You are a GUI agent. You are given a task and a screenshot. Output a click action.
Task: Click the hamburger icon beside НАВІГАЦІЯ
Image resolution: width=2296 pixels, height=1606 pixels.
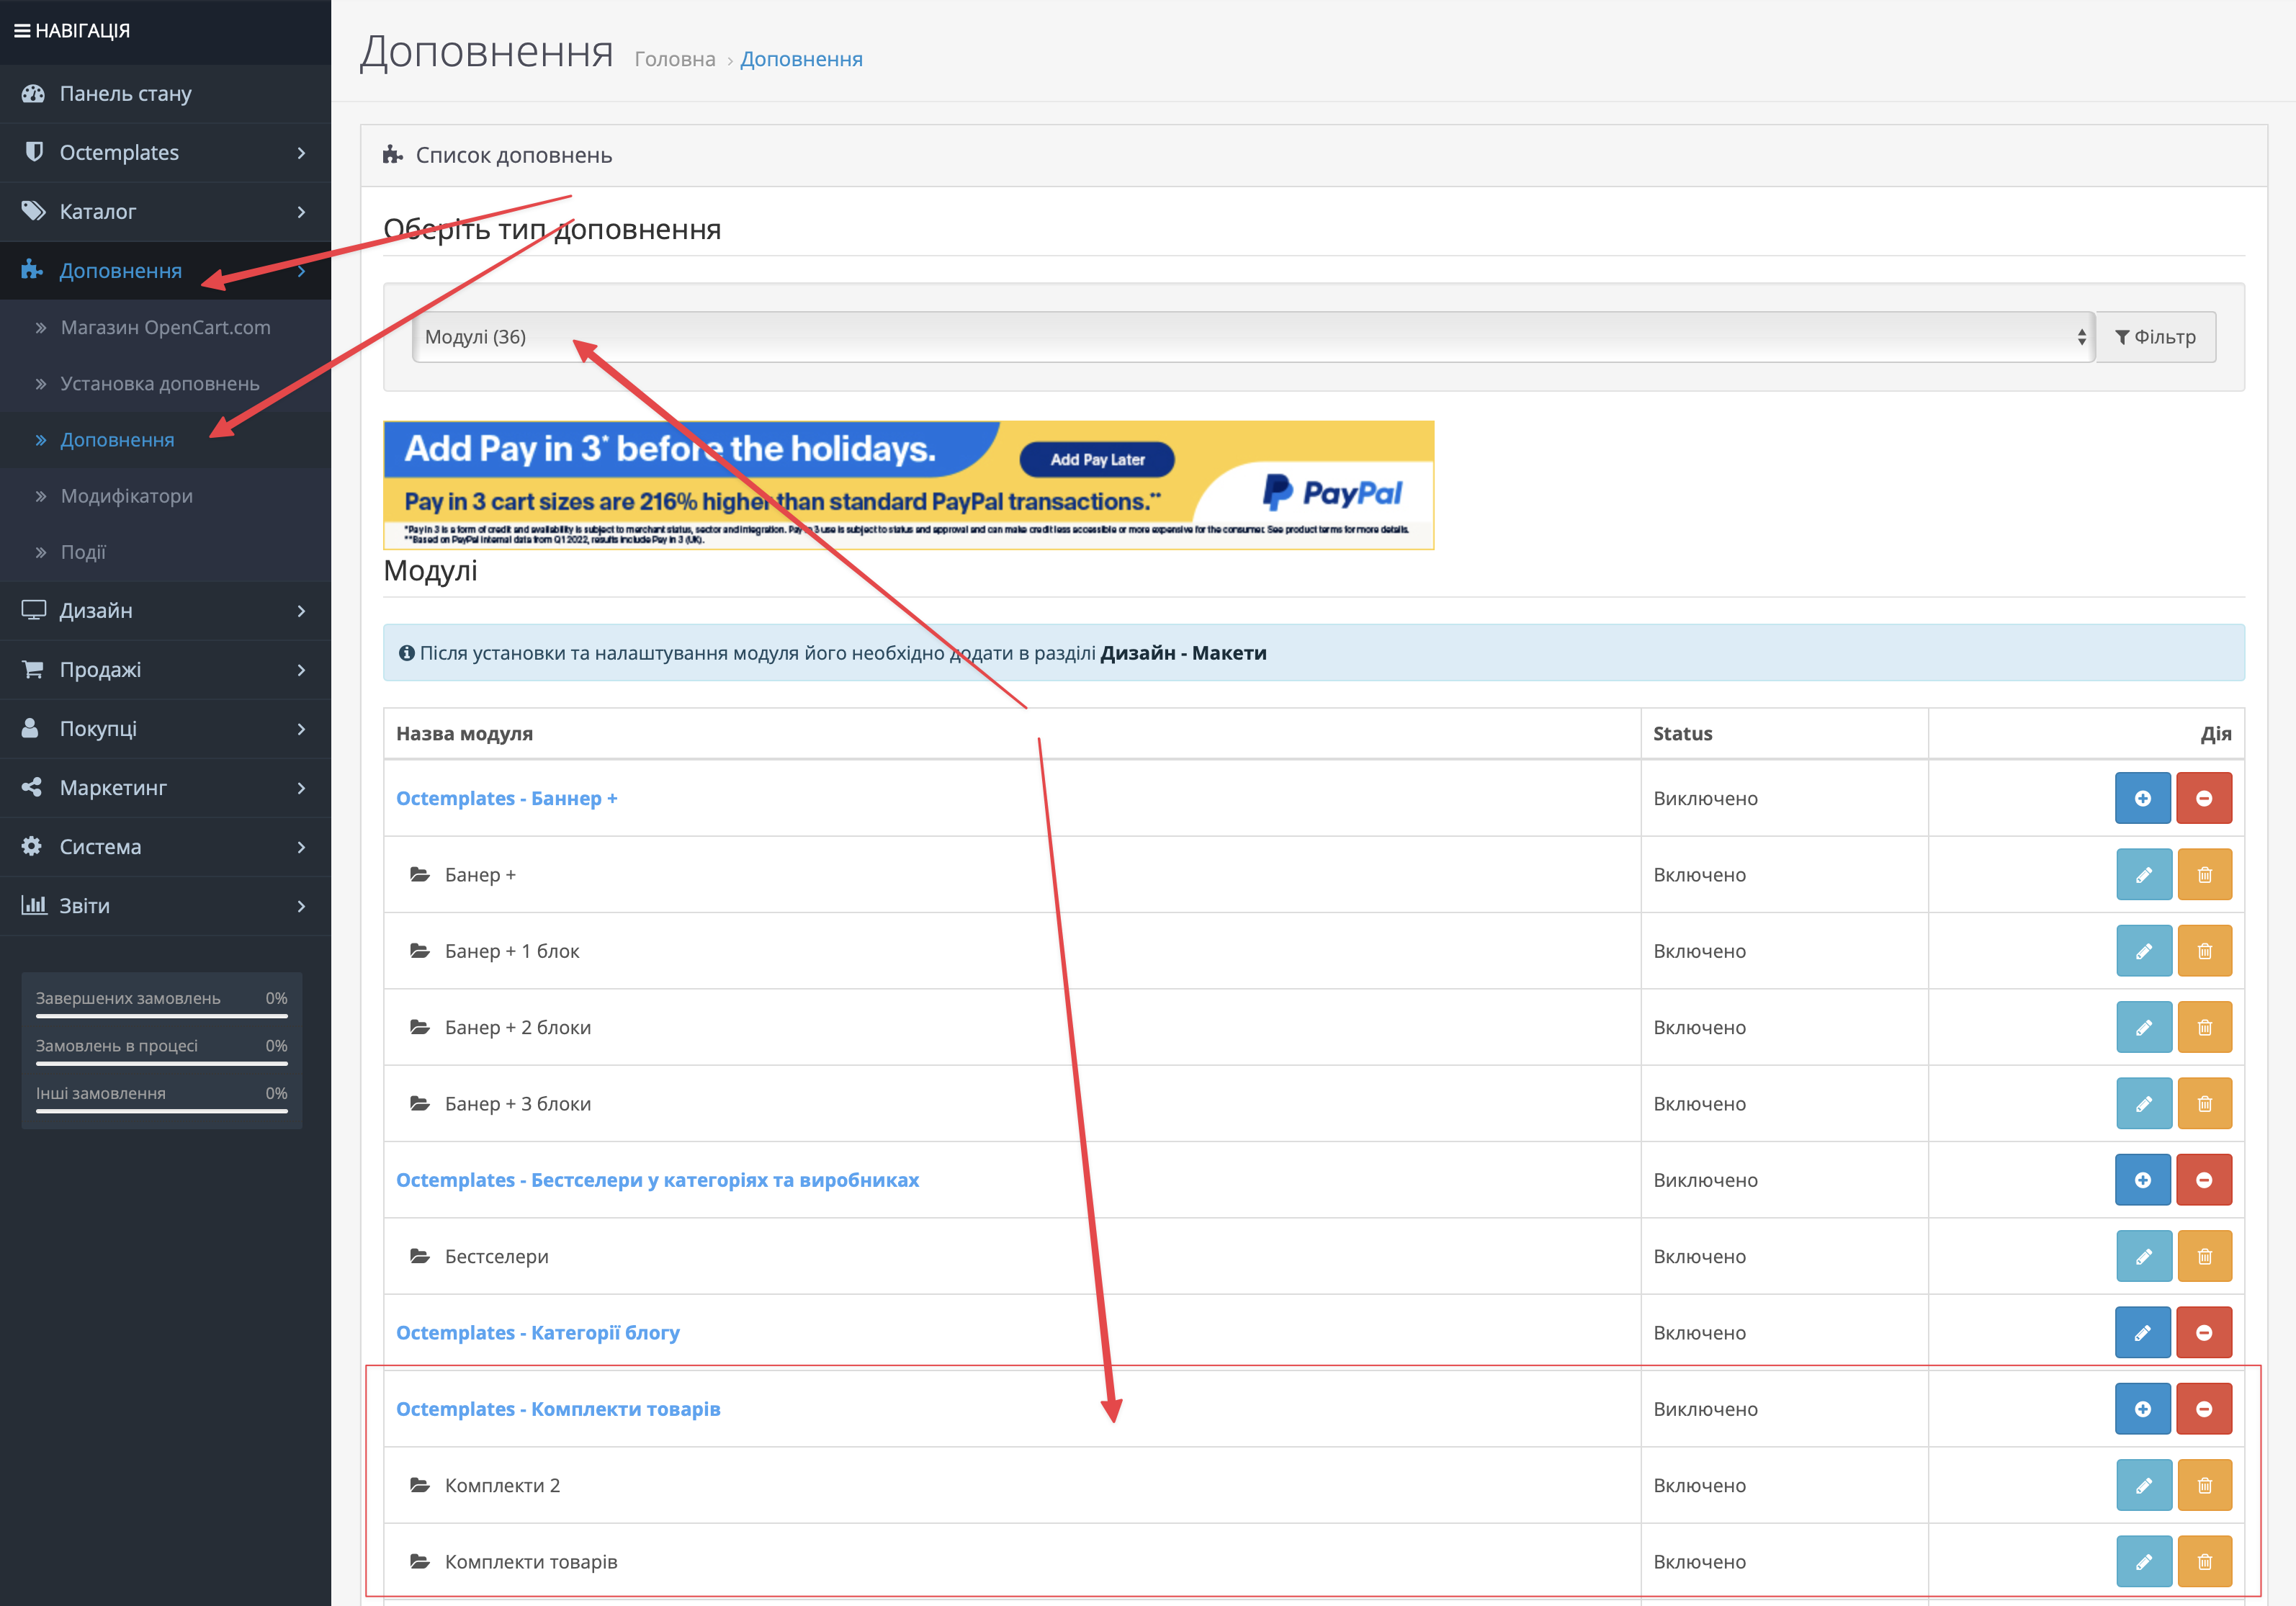pos(21,31)
